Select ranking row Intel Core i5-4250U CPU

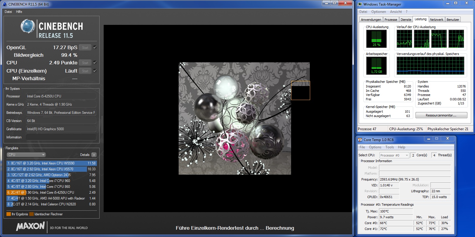click(52, 193)
